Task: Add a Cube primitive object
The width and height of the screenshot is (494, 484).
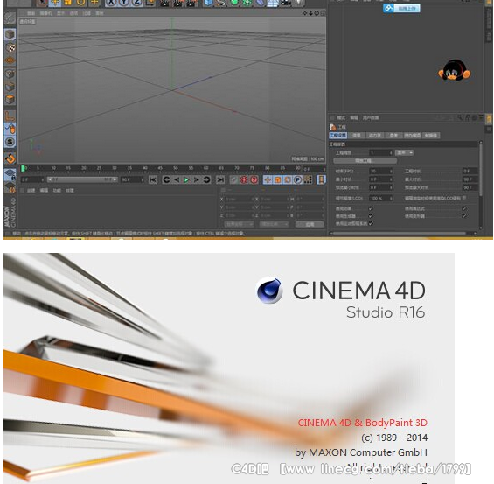Action: (x=208, y=3)
